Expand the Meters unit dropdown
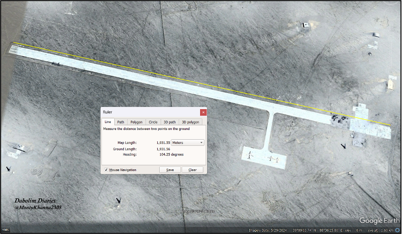 coord(188,143)
